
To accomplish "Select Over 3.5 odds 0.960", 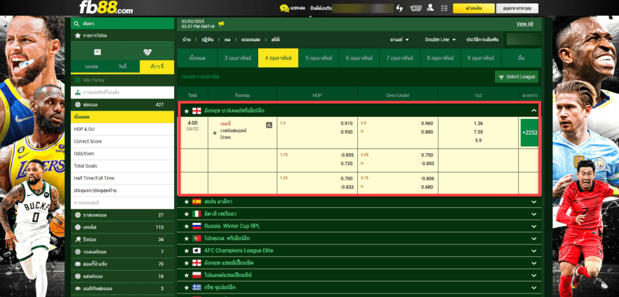I will (x=427, y=123).
